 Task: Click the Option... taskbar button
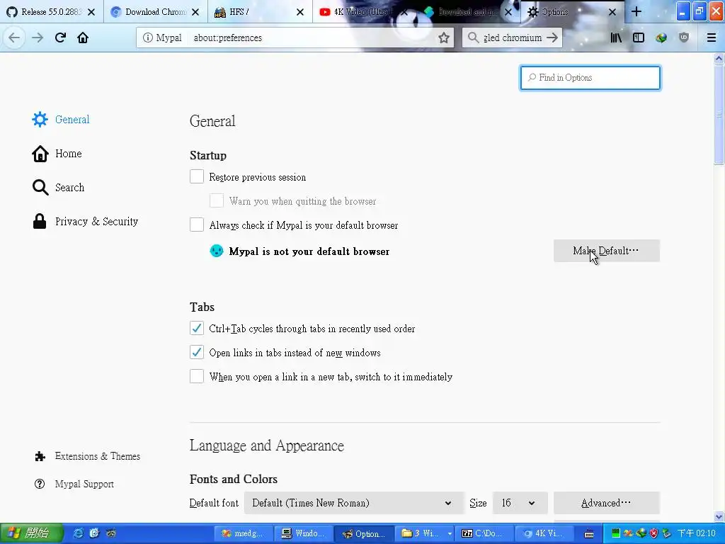click(365, 533)
